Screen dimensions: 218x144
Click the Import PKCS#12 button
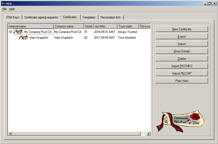181,66
